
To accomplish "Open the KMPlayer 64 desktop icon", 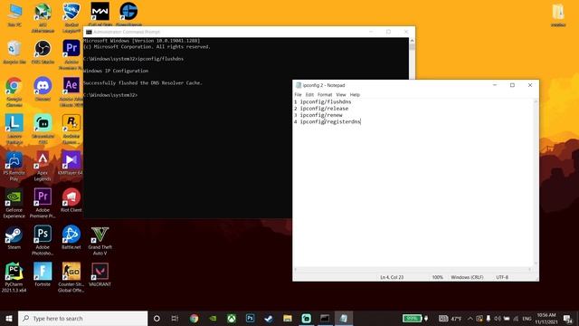I will point(71,163).
